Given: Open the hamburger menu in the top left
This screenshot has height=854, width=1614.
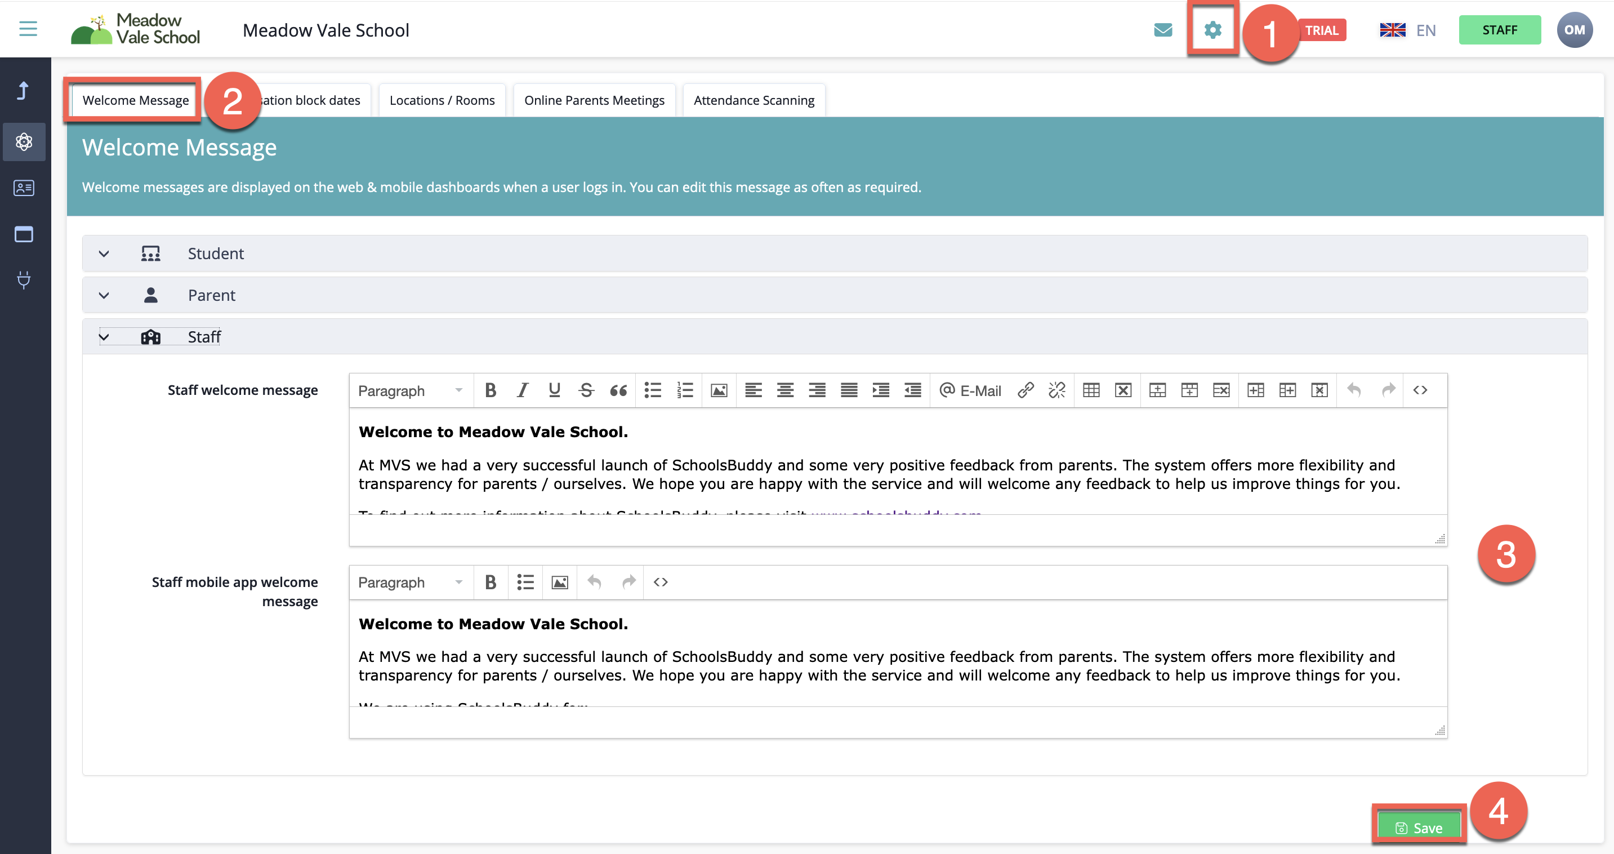Looking at the screenshot, I should (27, 28).
